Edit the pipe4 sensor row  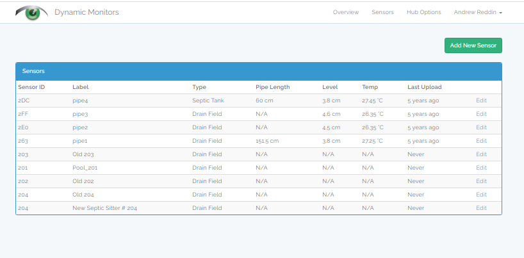pos(481,101)
